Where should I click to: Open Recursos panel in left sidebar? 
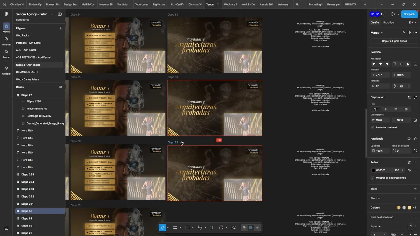click(6, 41)
